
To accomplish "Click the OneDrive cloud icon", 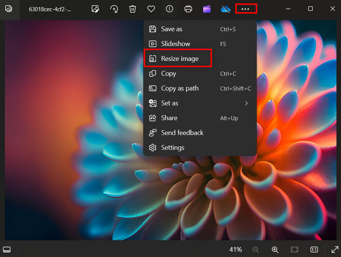I will [x=225, y=9].
